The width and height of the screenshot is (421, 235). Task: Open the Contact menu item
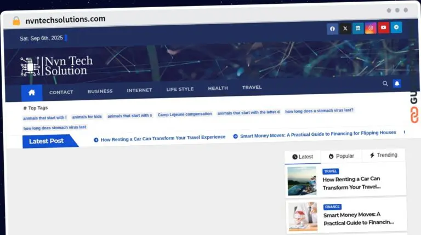(x=61, y=92)
